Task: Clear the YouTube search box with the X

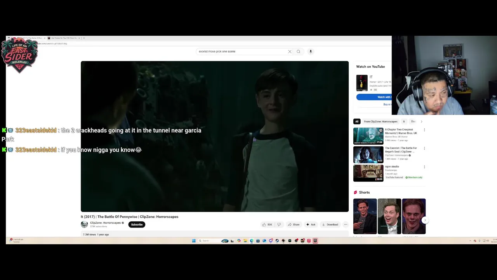Action: (290, 51)
